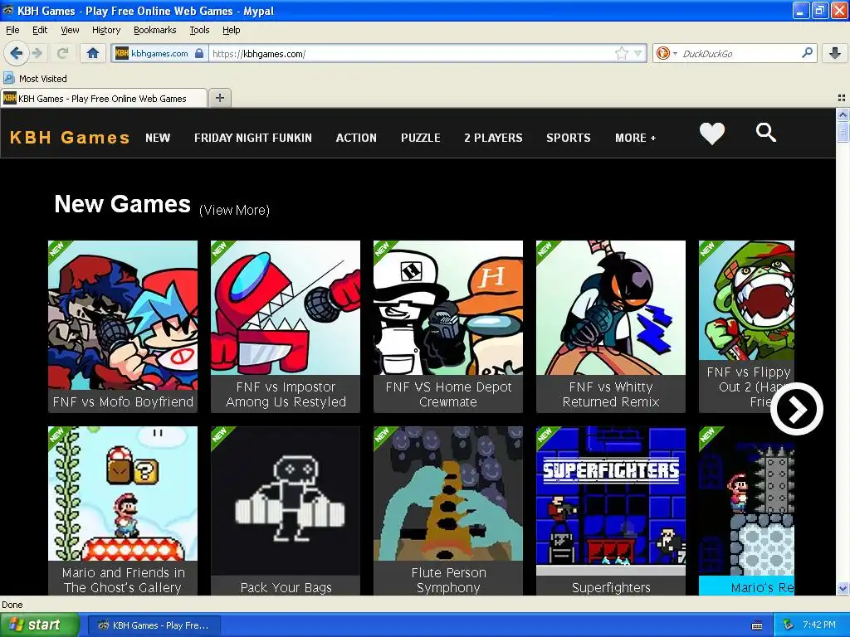Open the Friday Night Funkin category

pos(253,138)
